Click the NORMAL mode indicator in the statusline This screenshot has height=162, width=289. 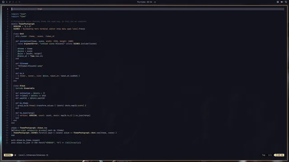8,155
